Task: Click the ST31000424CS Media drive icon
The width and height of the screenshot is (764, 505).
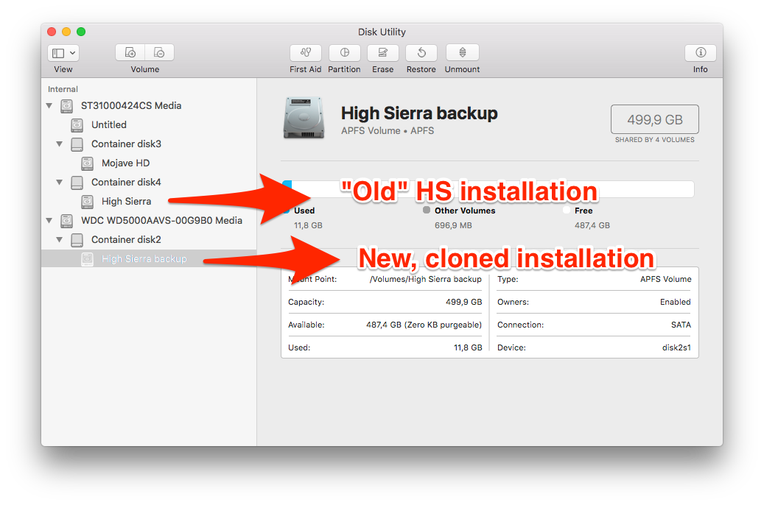Action: coord(67,106)
